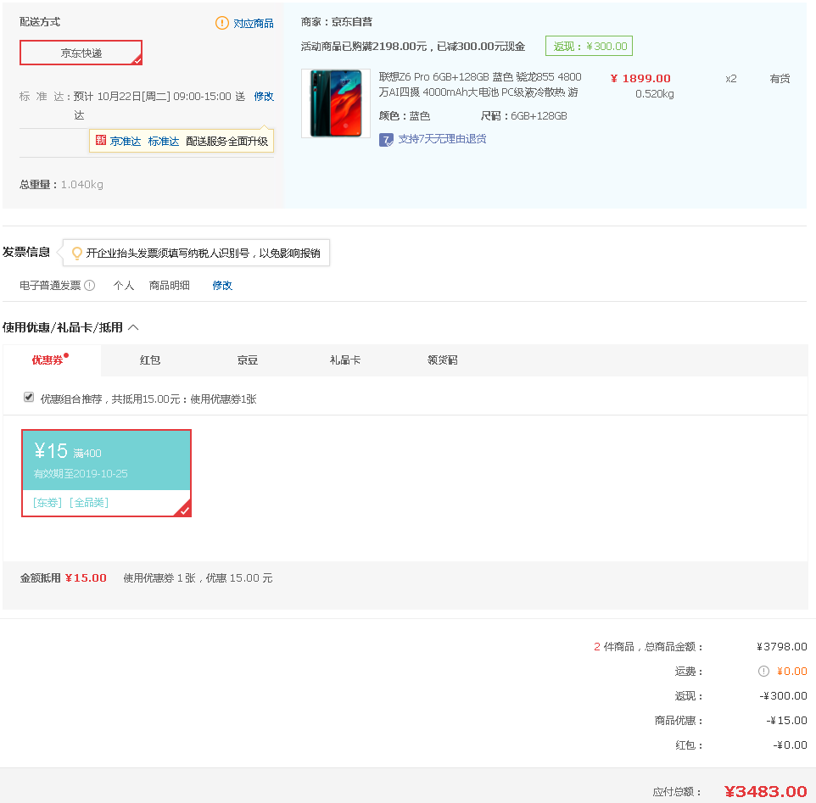Switch to the 礼品卡 tab
Viewport: 816px width, 803px height.
[345, 360]
